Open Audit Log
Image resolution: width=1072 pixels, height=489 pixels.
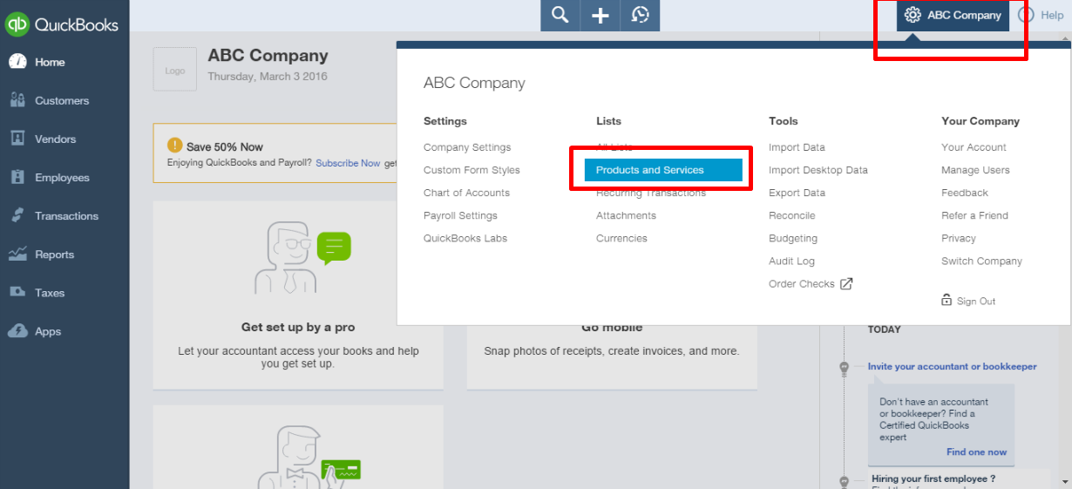click(791, 261)
